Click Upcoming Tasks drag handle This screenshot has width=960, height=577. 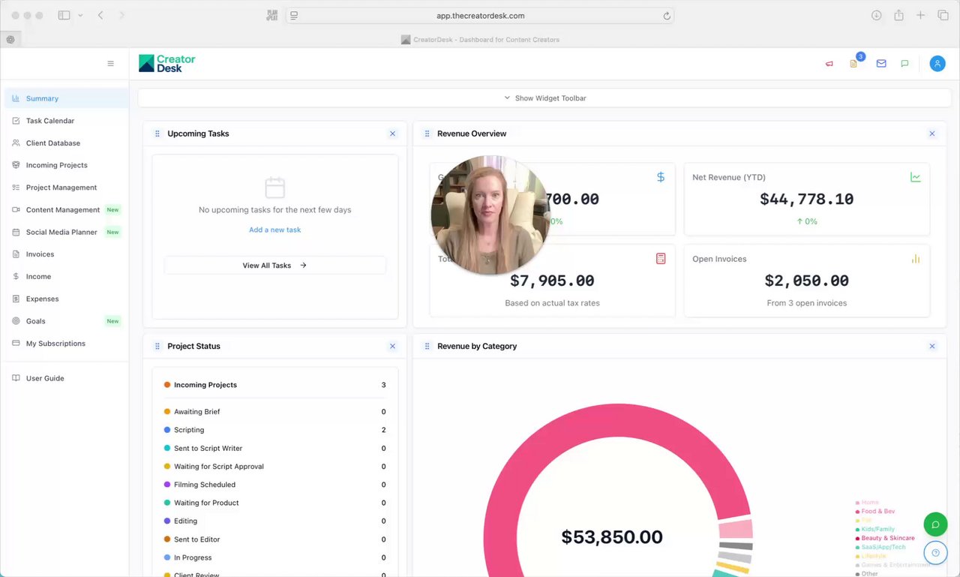coord(157,134)
